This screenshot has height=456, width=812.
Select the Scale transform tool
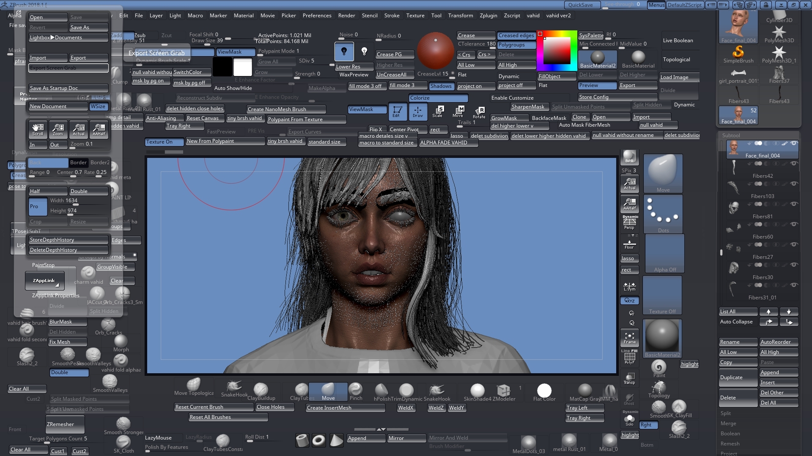438,111
